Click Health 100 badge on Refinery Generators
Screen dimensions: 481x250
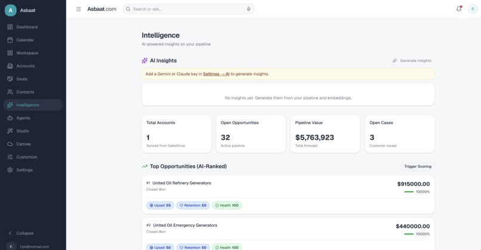click(227, 205)
